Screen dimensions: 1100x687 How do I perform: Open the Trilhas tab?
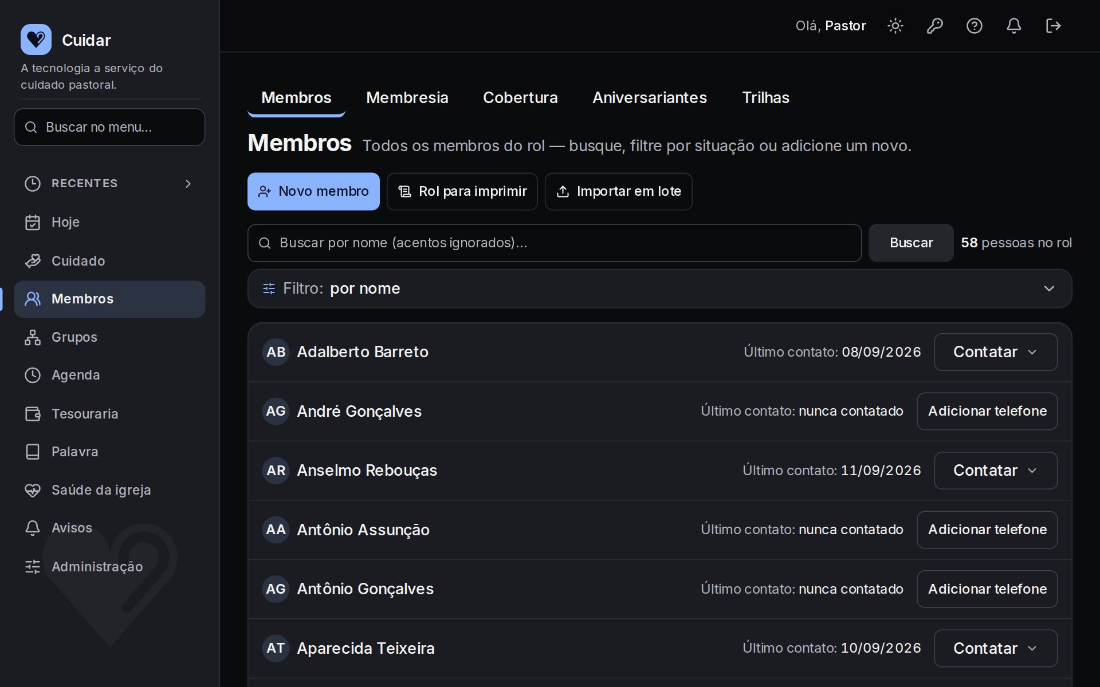(765, 97)
